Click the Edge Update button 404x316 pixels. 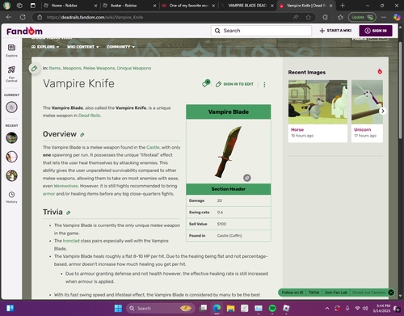(x=362, y=17)
